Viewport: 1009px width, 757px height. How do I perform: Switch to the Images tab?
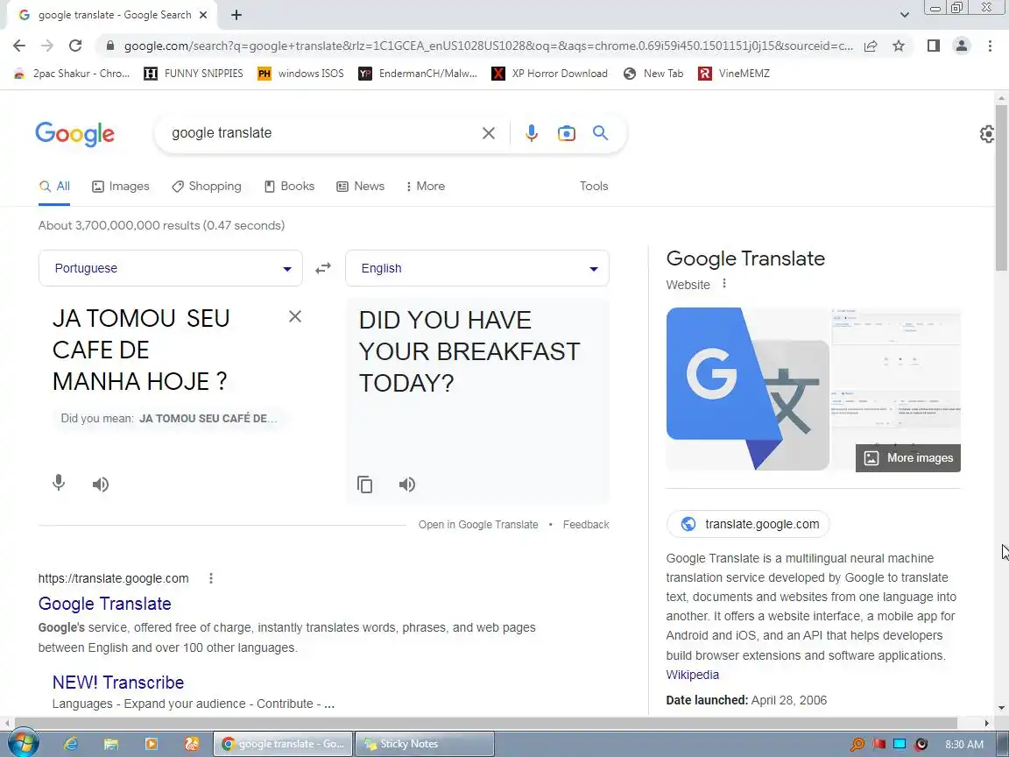click(120, 186)
